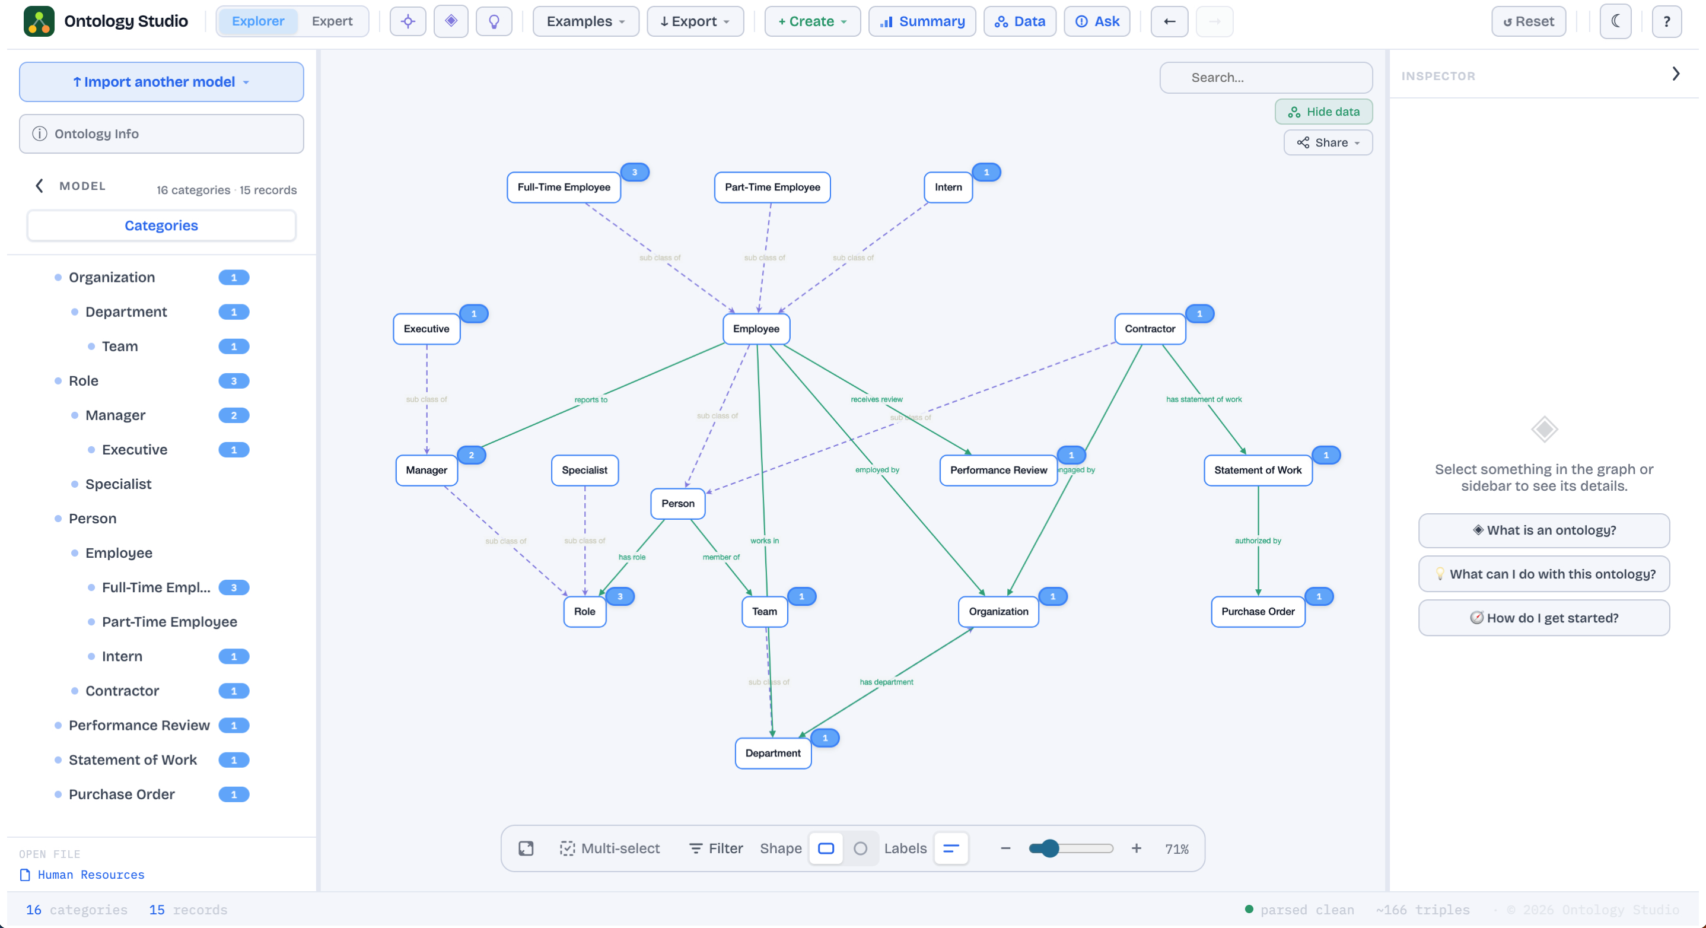Screen dimensions: 1706x928
Task: Open the Human Resources file link
Action: tap(91, 875)
